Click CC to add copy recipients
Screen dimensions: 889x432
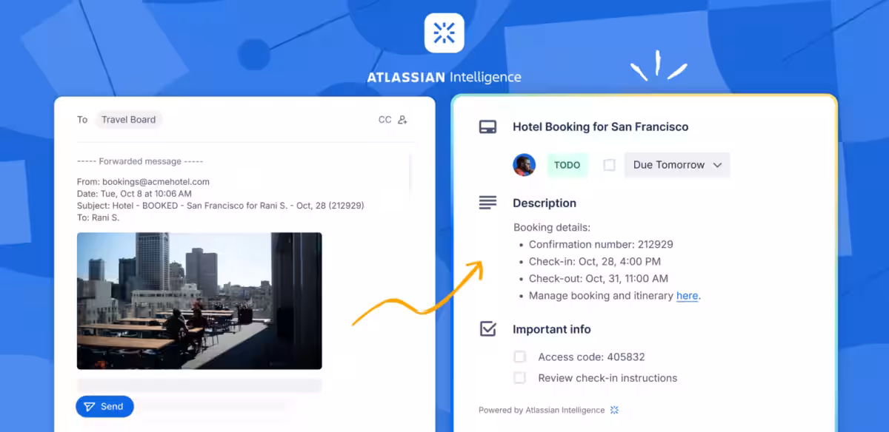pos(384,120)
